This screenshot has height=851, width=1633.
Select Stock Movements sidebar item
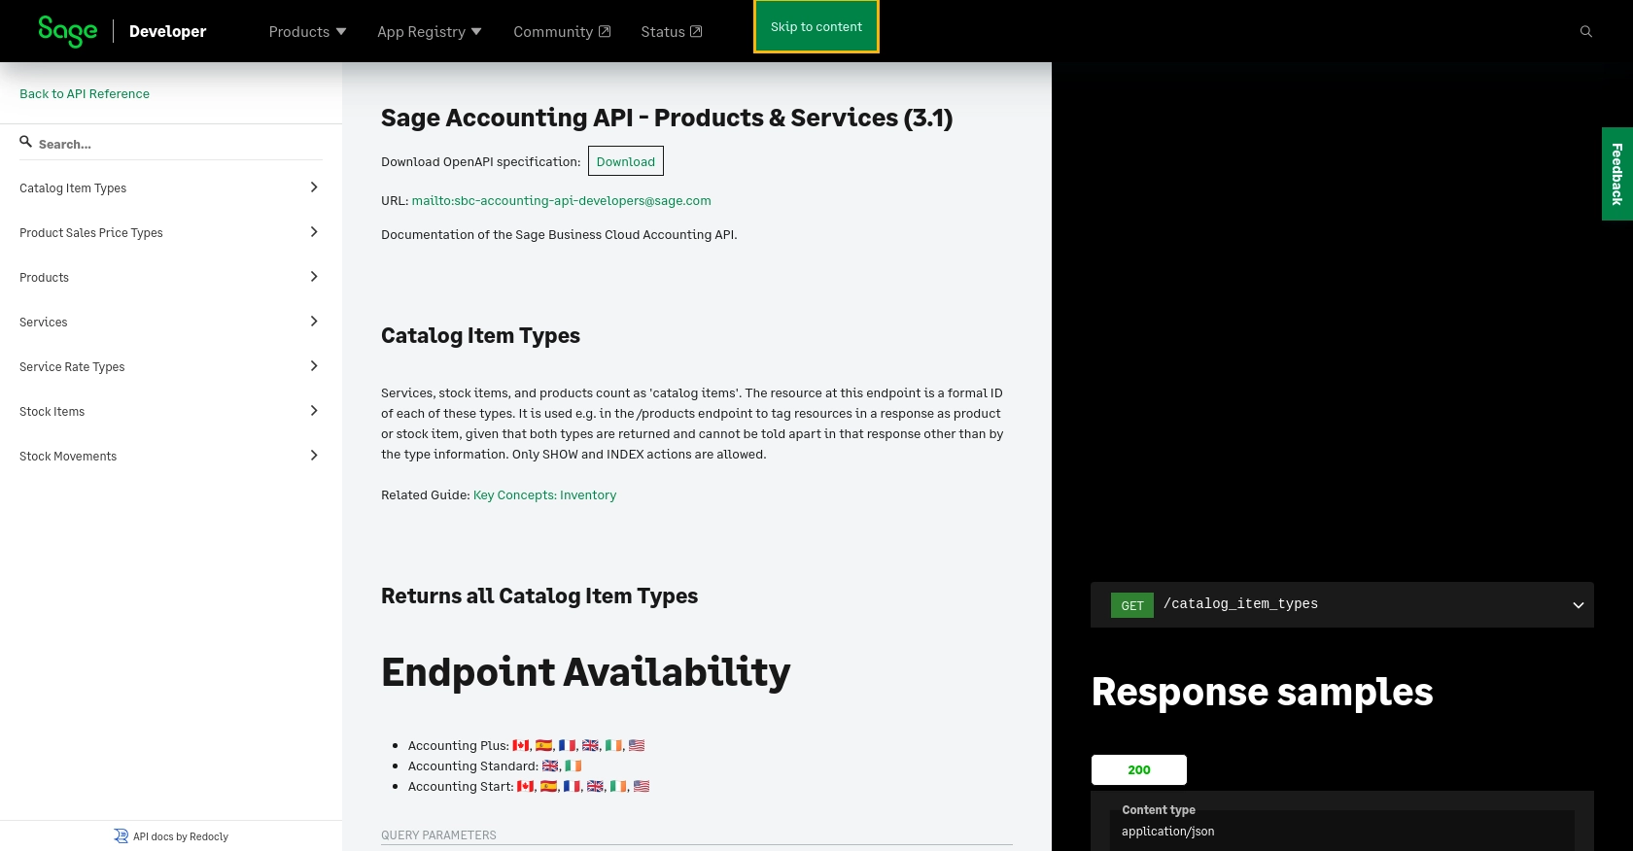click(x=171, y=456)
